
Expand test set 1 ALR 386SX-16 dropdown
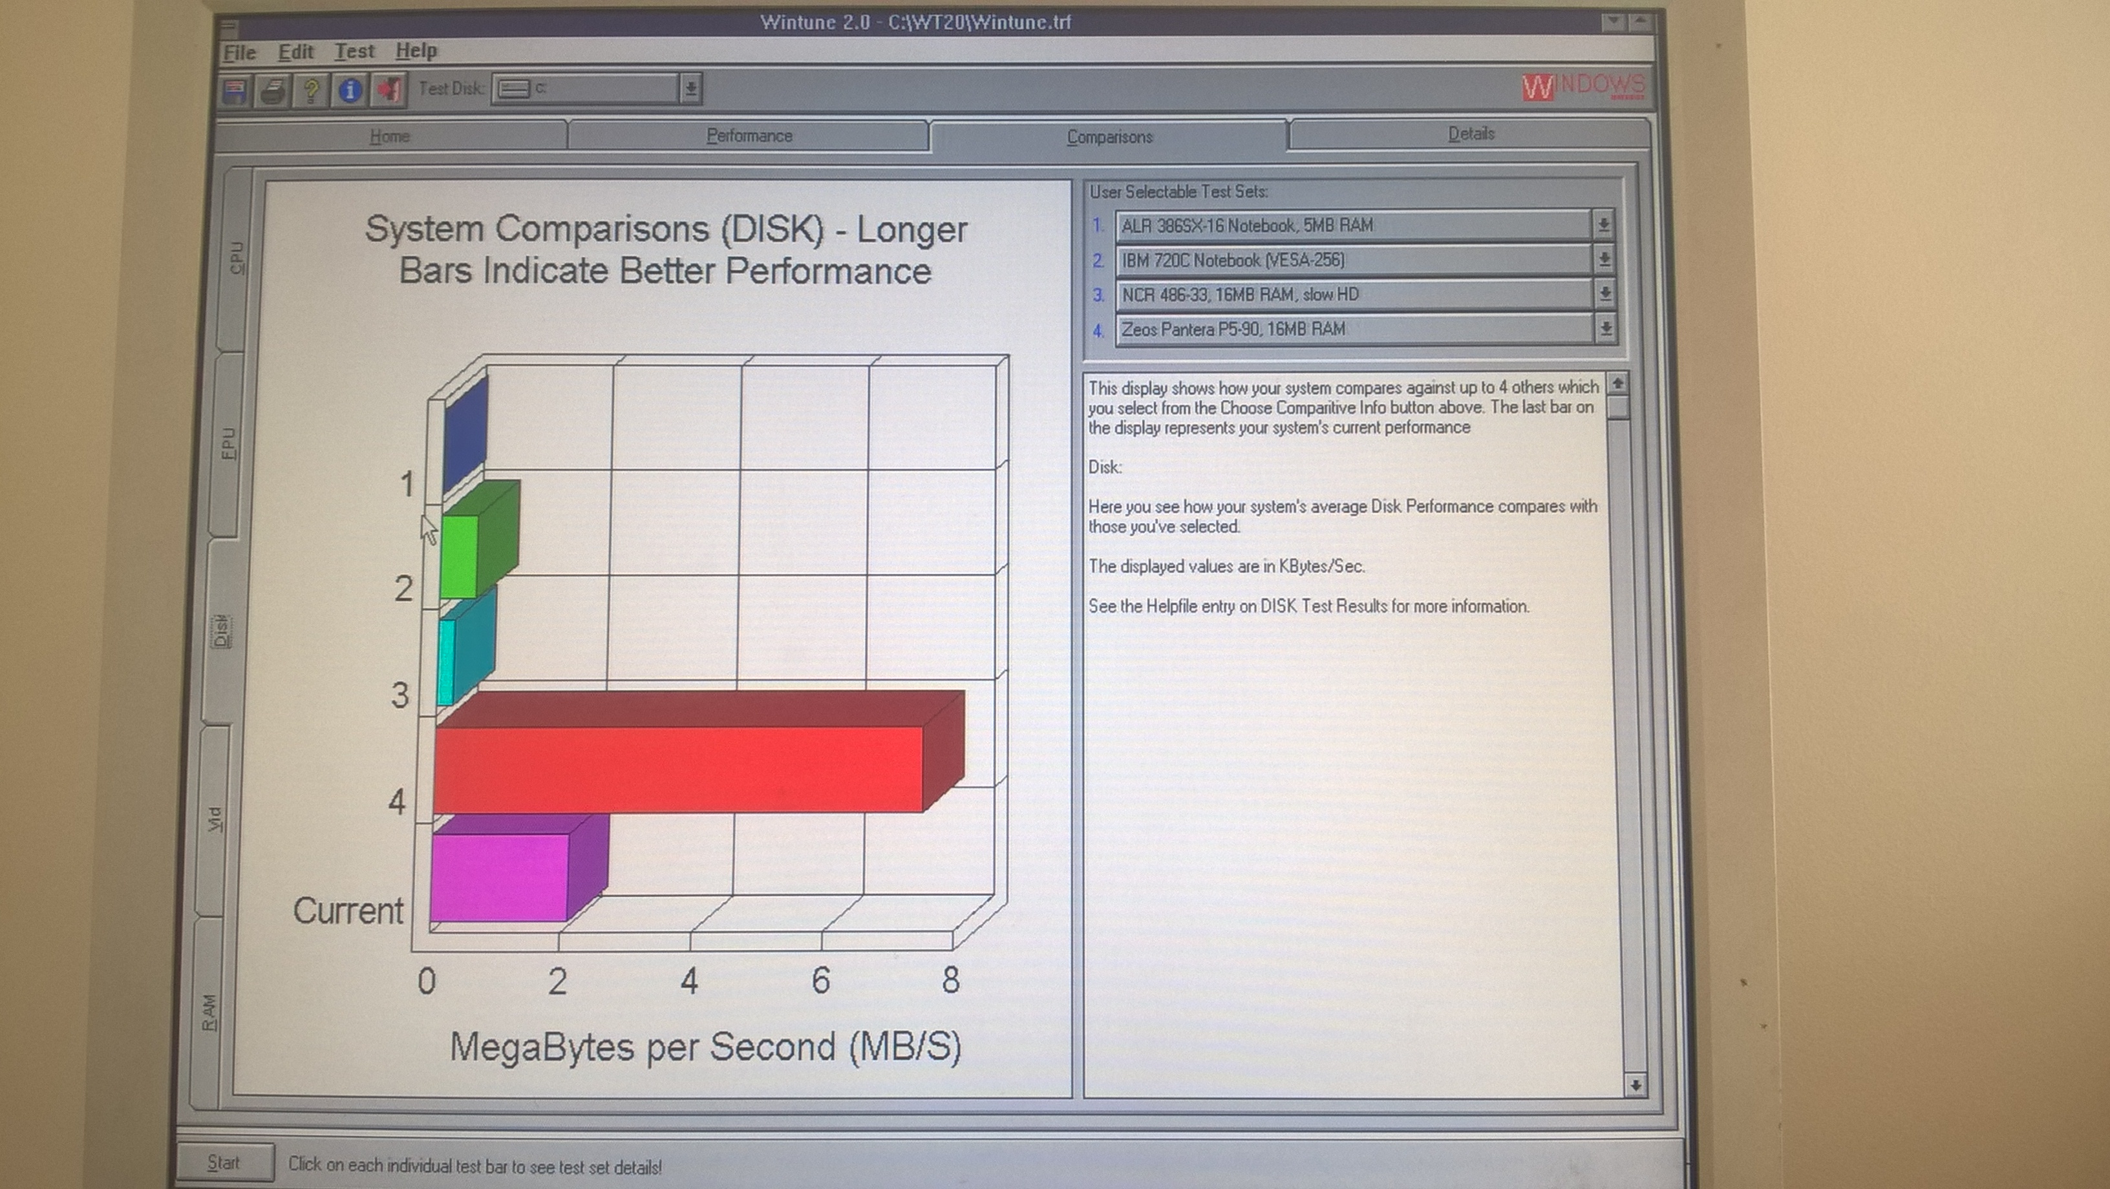(1604, 224)
